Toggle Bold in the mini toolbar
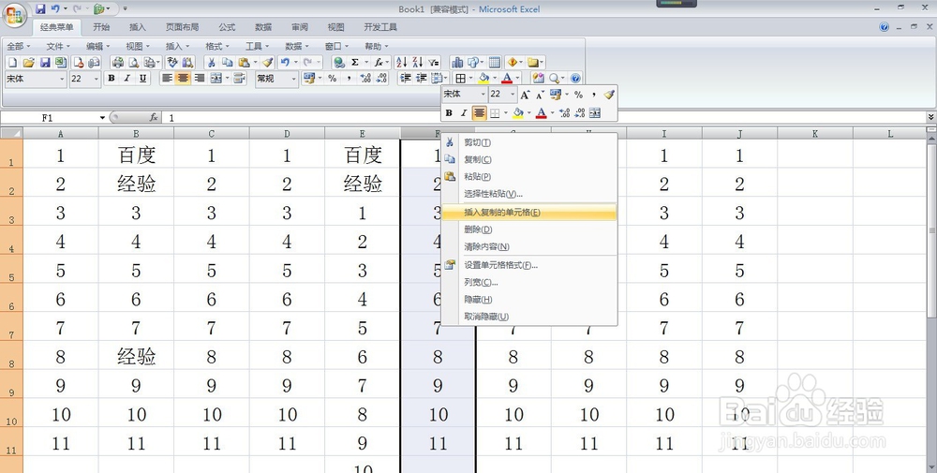The height and width of the screenshot is (473, 937). coord(449,113)
